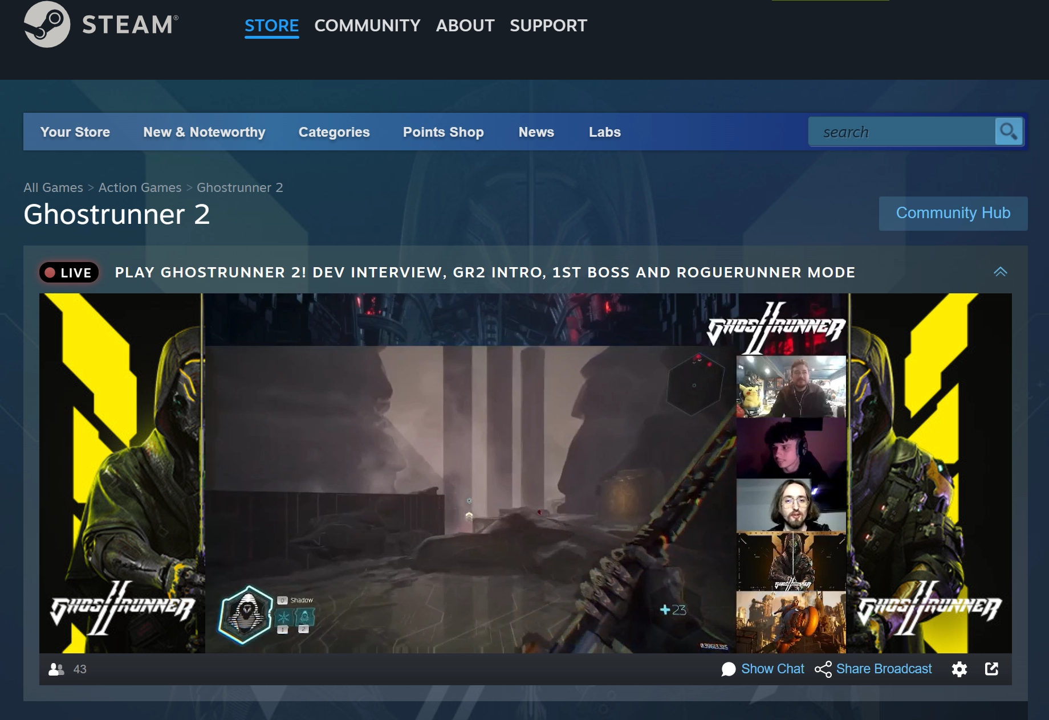Follow the Action Games breadcrumb
1049x720 pixels.
point(140,187)
